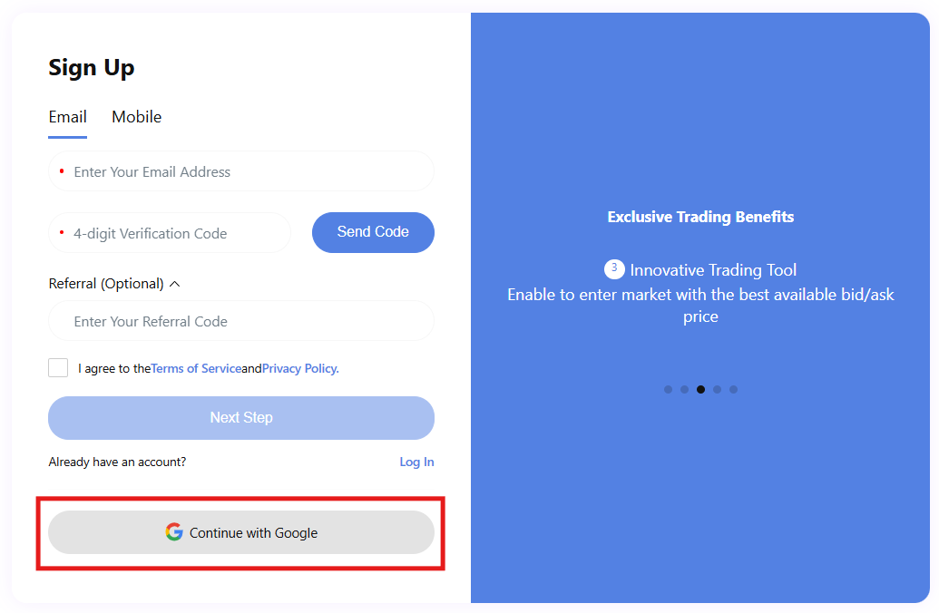Collapse the Referral (Optional) chevron
This screenshot has width=939, height=613.
click(175, 284)
